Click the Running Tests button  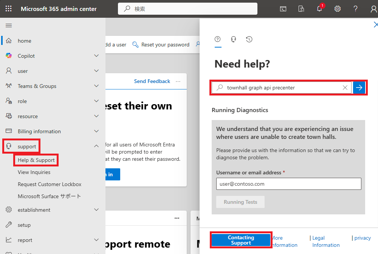pos(240,202)
